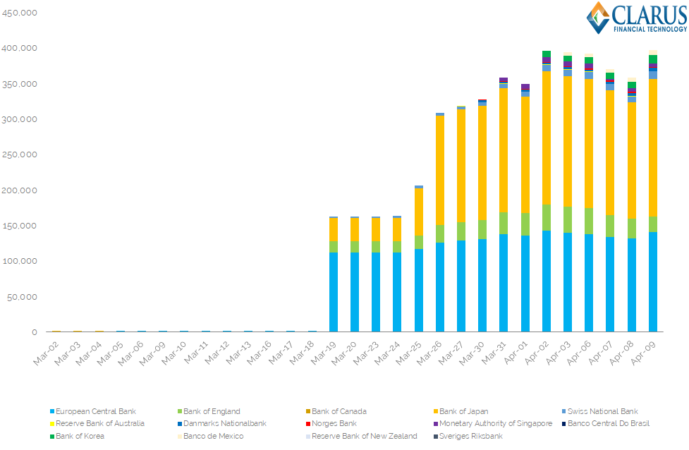Select the Monetary Authority of Singapore legend label

[x=495, y=424]
